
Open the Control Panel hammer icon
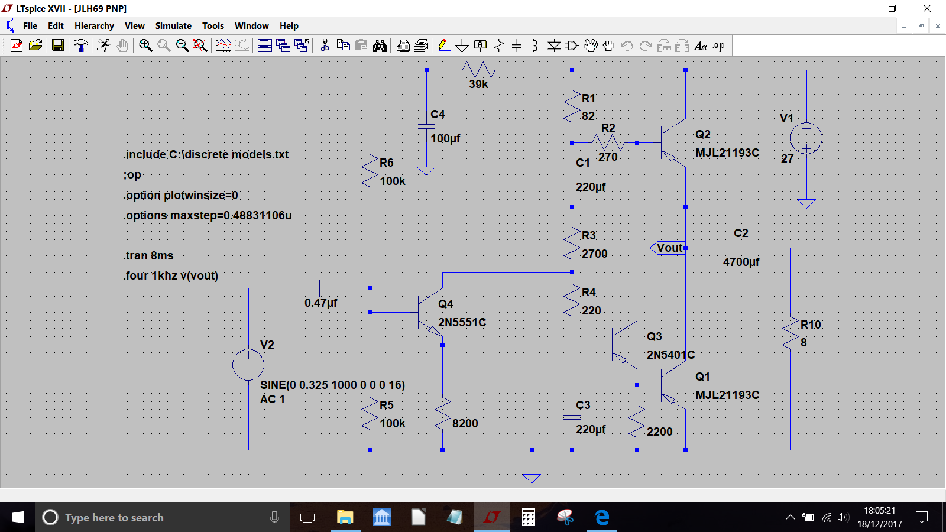(81, 46)
